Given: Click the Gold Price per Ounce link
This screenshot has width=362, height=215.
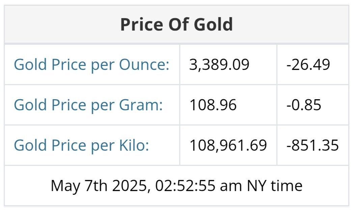Looking at the screenshot, I should pos(91,64).
